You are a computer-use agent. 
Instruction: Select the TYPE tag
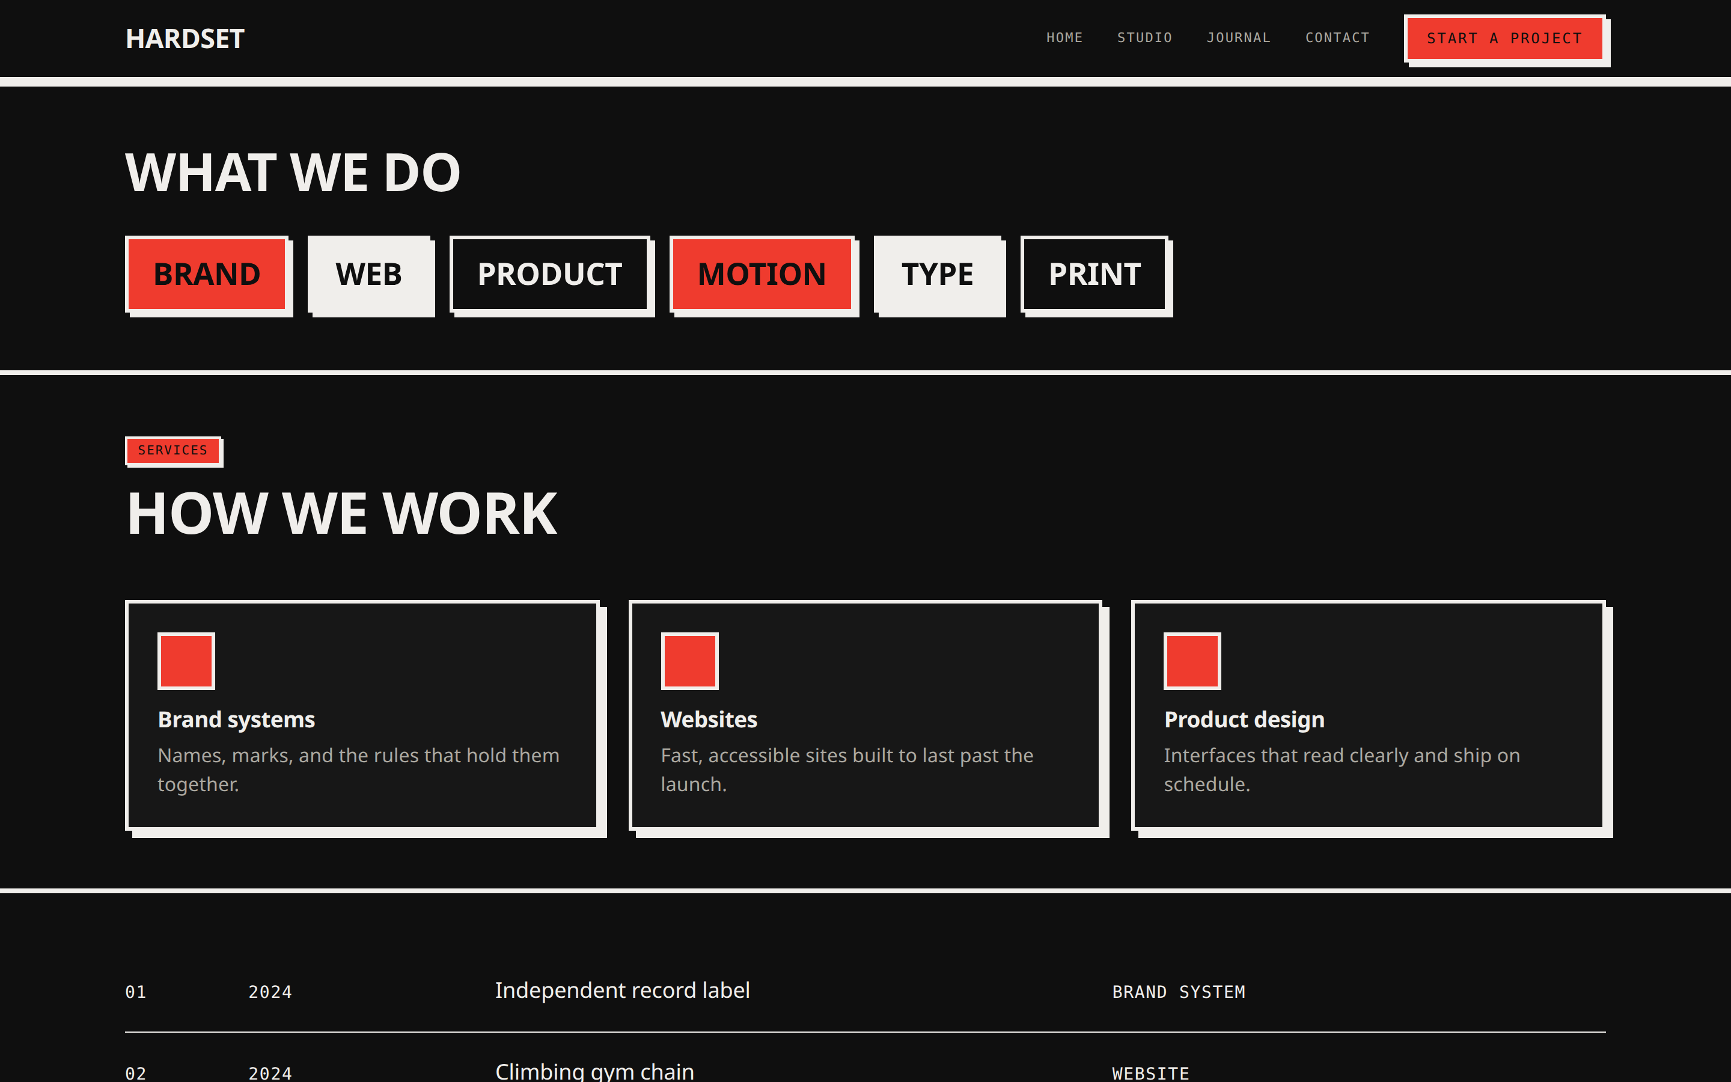pos(938,274)
